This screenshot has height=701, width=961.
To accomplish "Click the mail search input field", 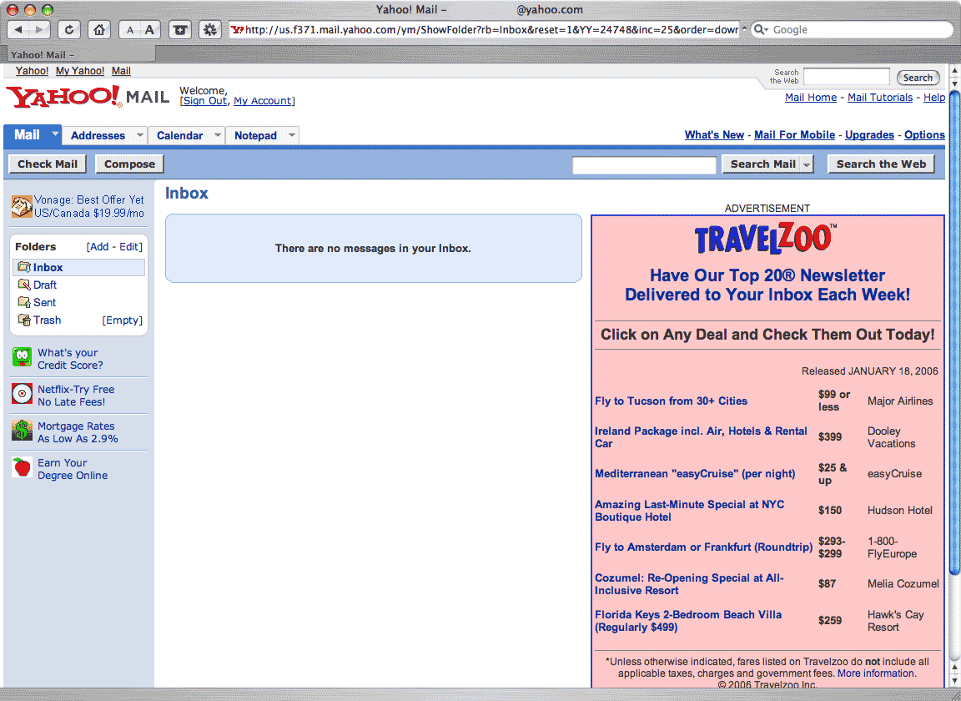I will pos(643,164).
